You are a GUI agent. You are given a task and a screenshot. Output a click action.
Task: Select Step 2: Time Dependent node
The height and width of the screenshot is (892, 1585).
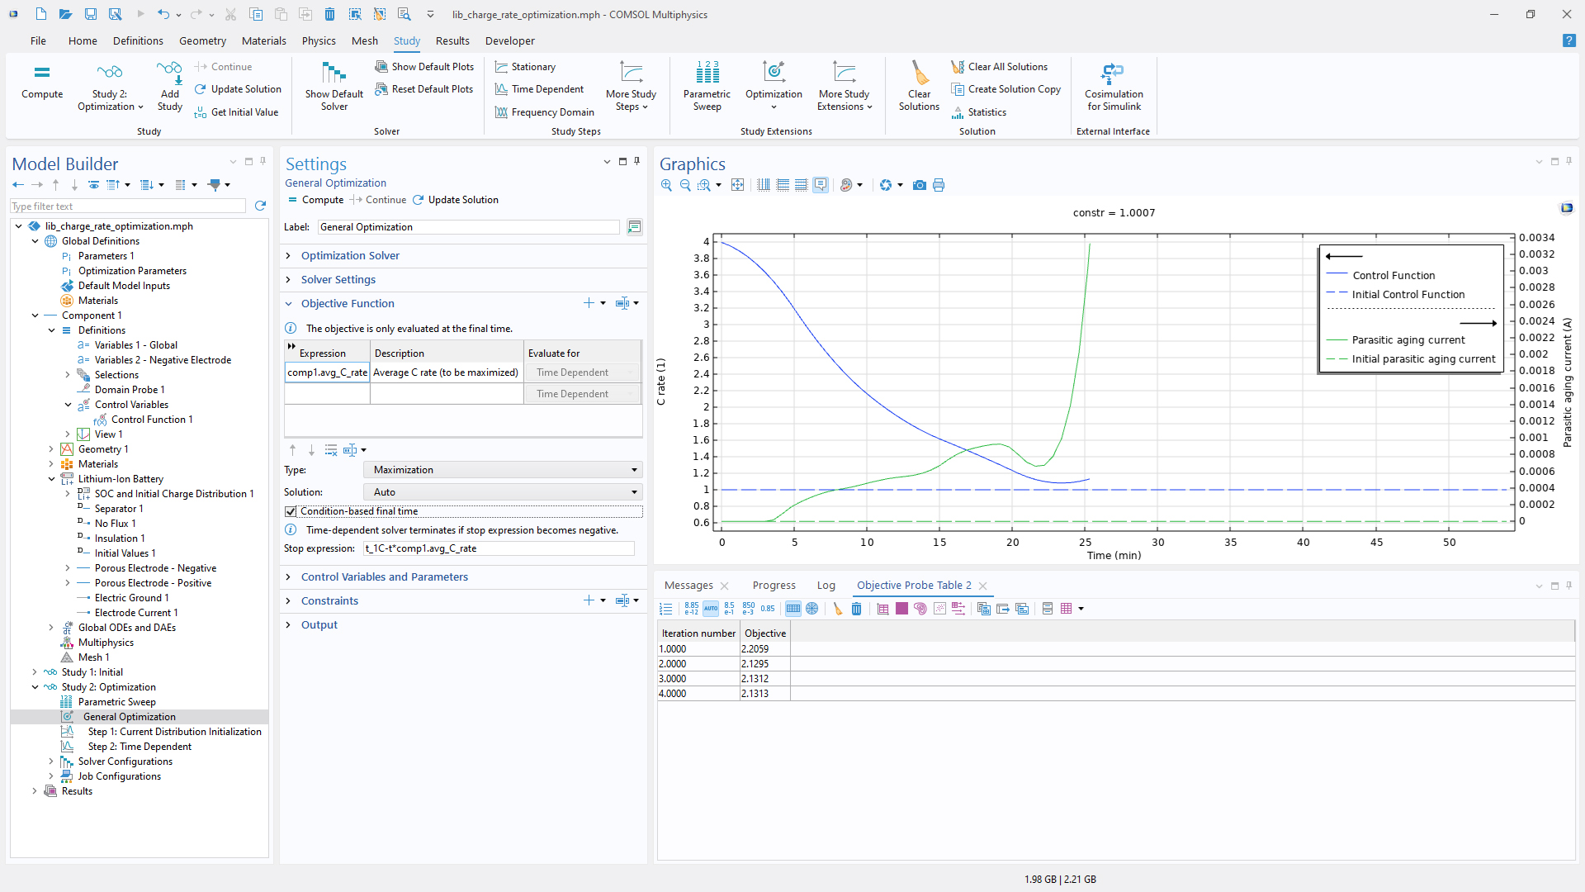coord(140,747)
